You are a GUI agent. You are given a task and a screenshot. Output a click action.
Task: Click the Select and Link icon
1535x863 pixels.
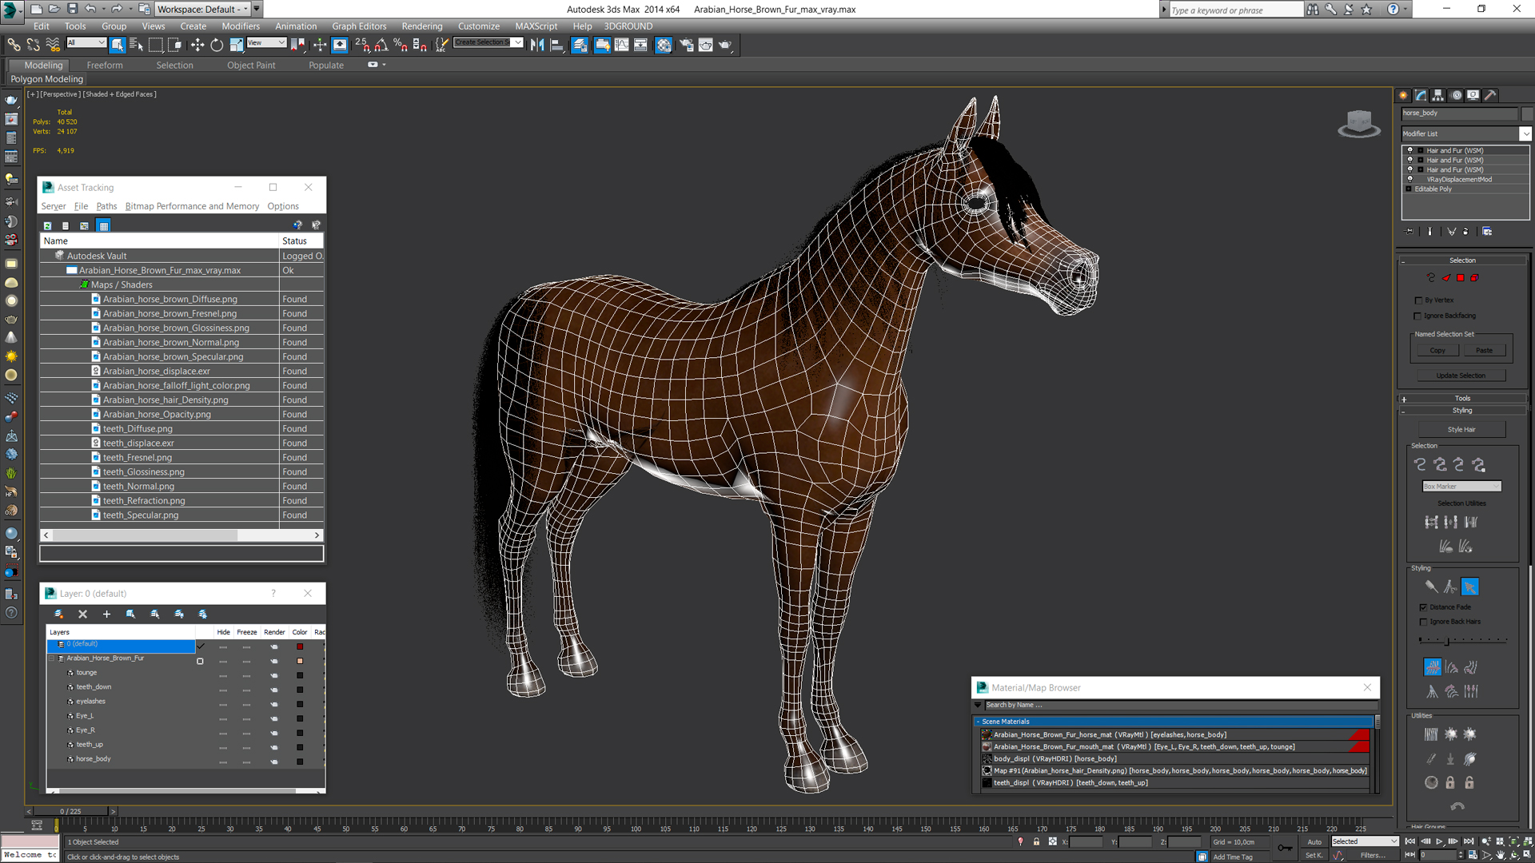coord(14,45)
